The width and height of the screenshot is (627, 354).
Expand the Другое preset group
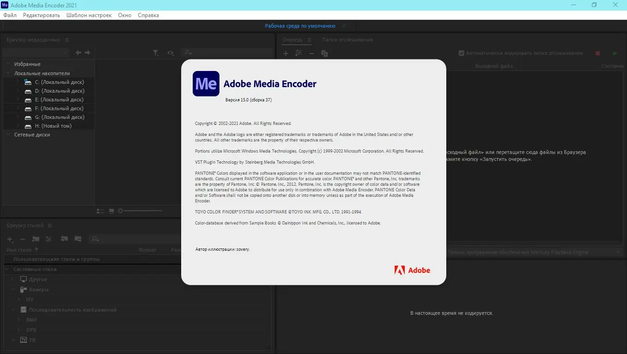click(x=13, y=279)
